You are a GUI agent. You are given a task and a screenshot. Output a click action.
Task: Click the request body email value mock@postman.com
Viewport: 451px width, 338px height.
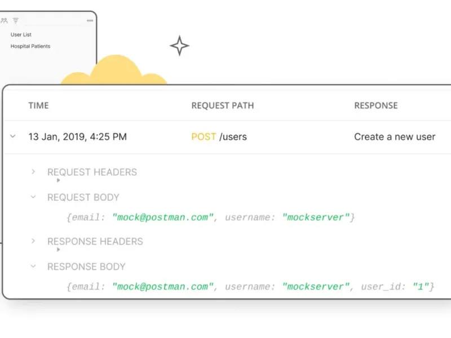coord(163,217)
